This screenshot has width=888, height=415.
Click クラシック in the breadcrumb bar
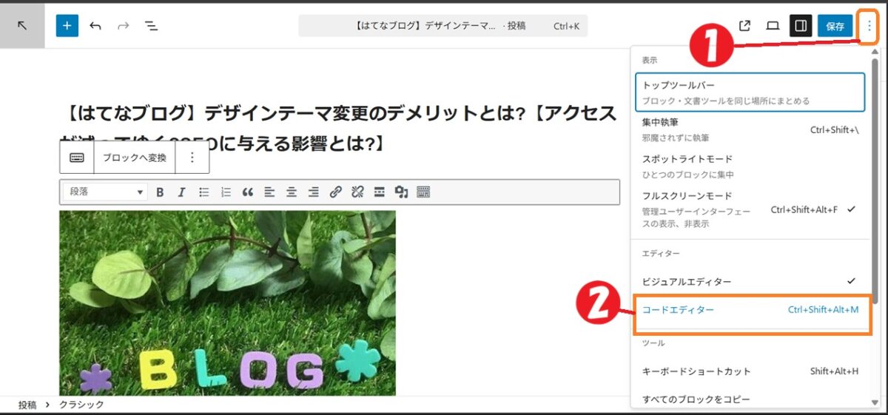[81, 405]
